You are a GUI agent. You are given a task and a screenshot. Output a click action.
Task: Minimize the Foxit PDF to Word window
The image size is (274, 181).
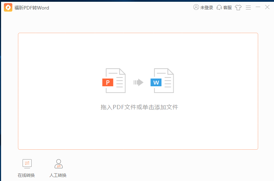258,7
